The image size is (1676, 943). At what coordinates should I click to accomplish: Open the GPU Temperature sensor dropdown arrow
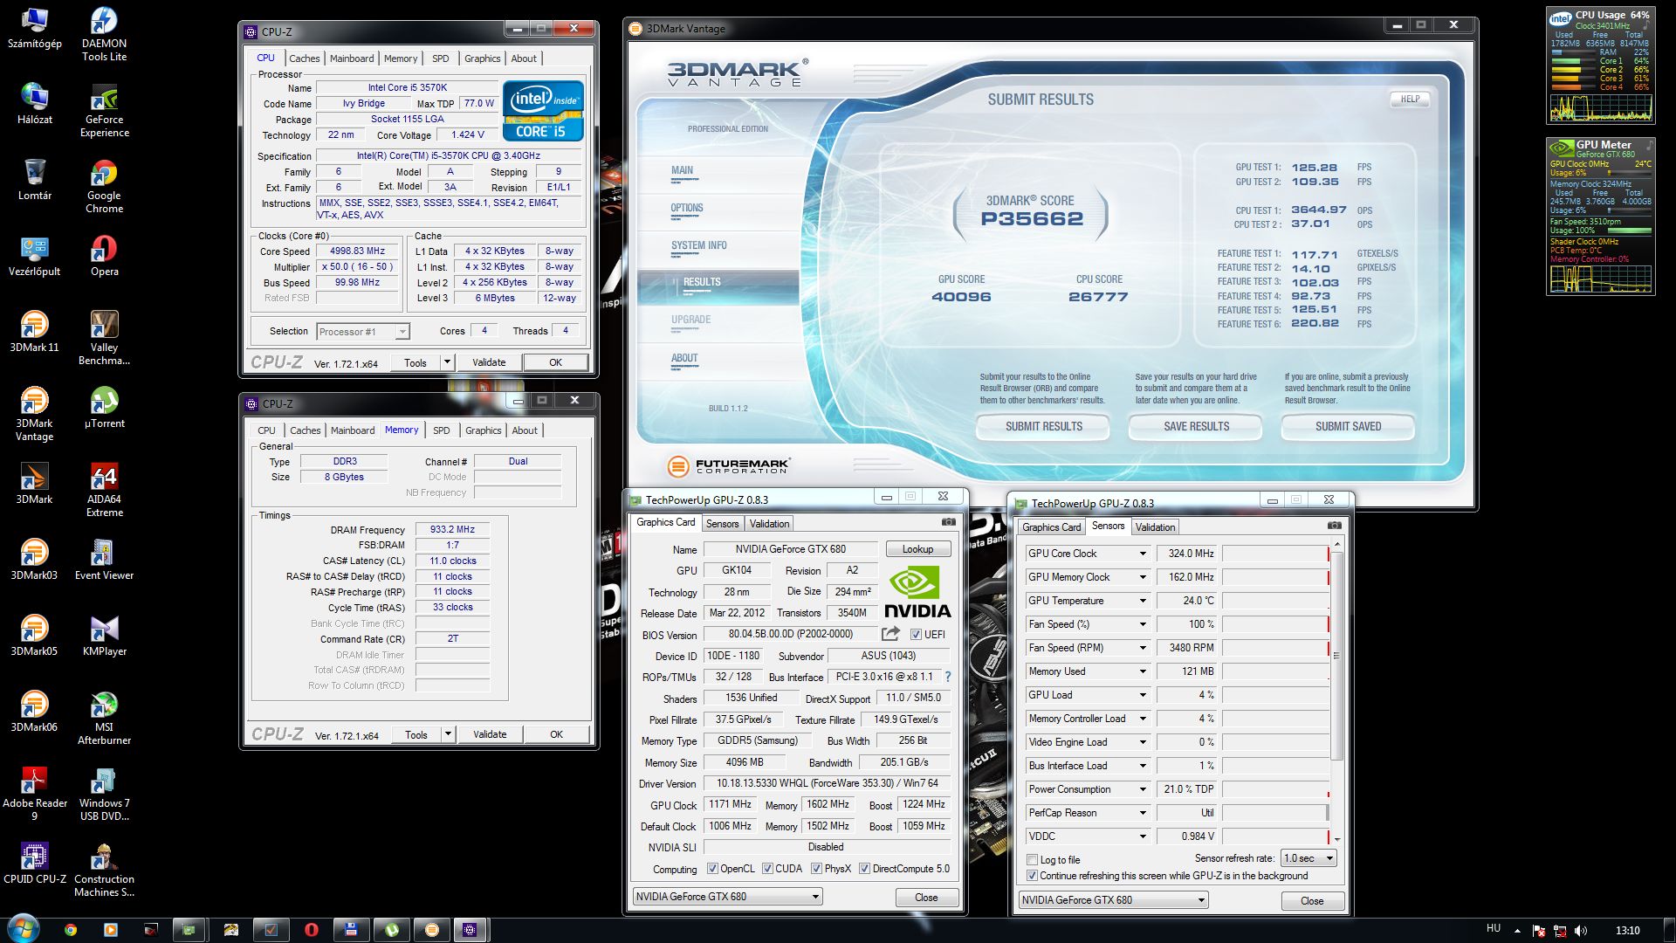click(1142, 601)
